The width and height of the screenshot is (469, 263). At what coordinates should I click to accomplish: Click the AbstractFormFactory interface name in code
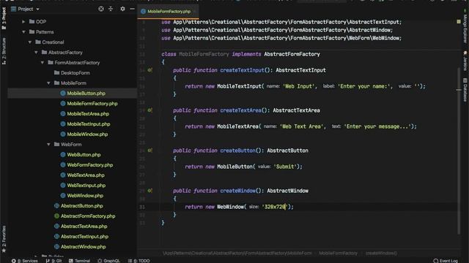[292, 54]
